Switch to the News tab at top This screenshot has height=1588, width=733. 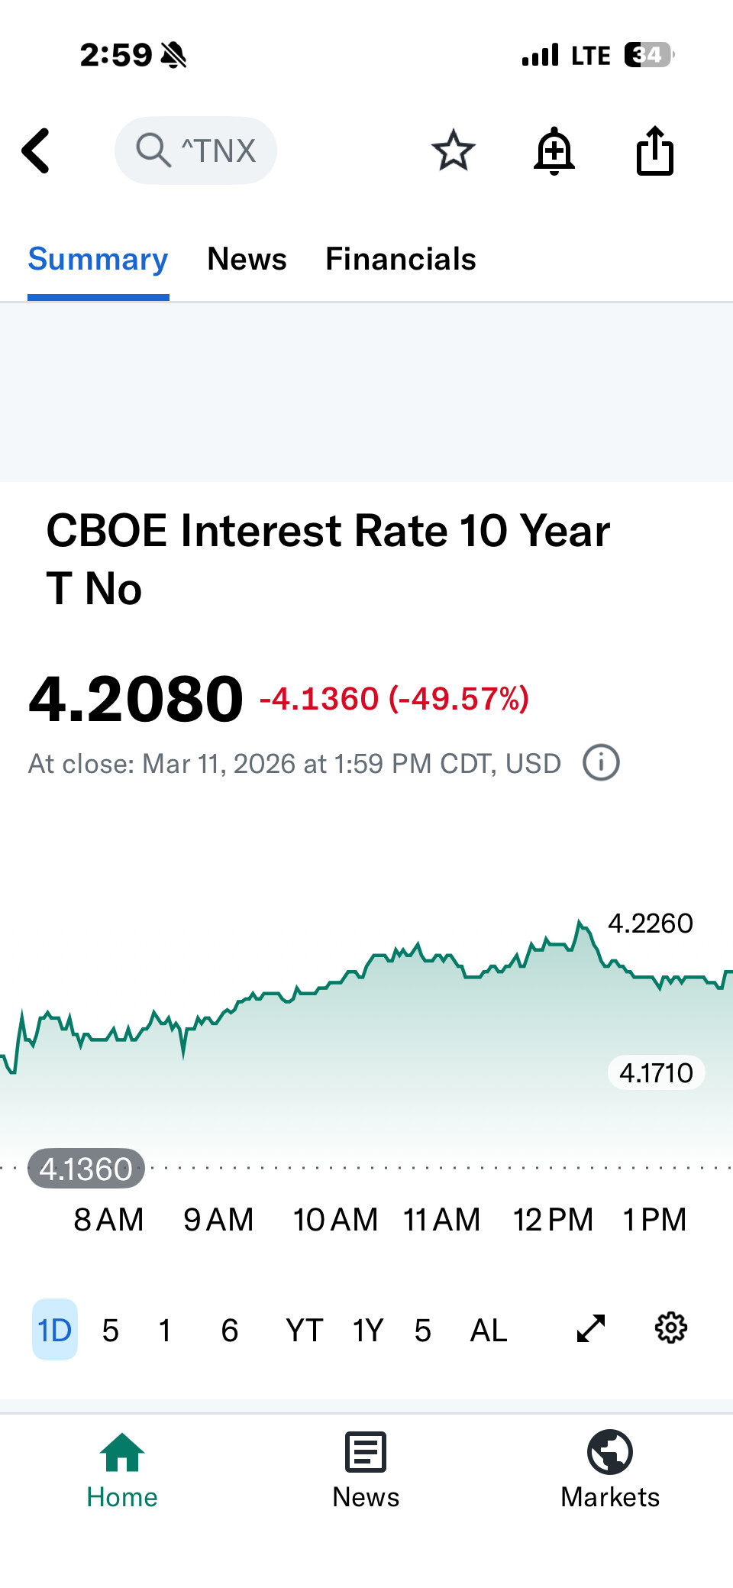click(247, 259)
